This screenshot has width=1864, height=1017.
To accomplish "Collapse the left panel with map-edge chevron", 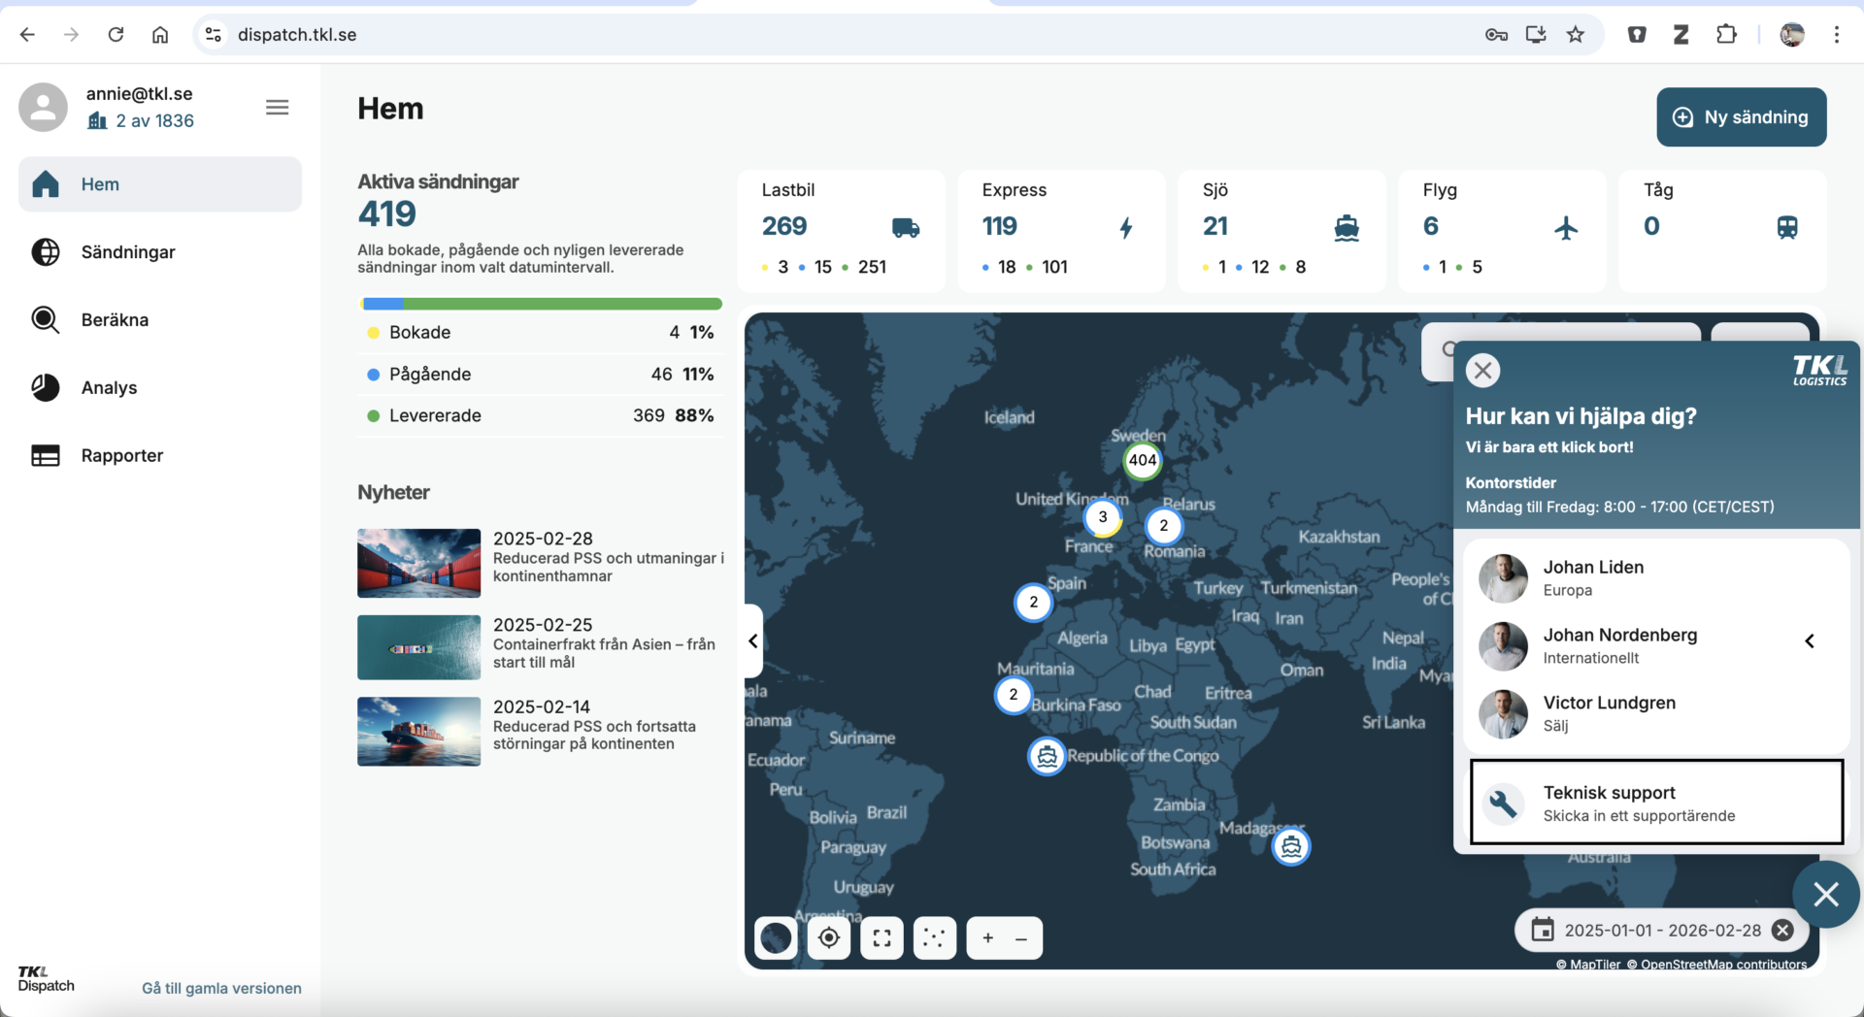I will point(753,640).
